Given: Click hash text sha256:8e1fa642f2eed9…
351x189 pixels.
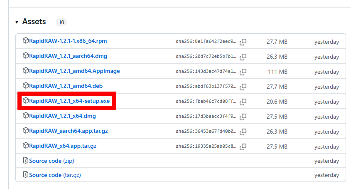Looking at the screenshot, I should (x=206, y=42).
